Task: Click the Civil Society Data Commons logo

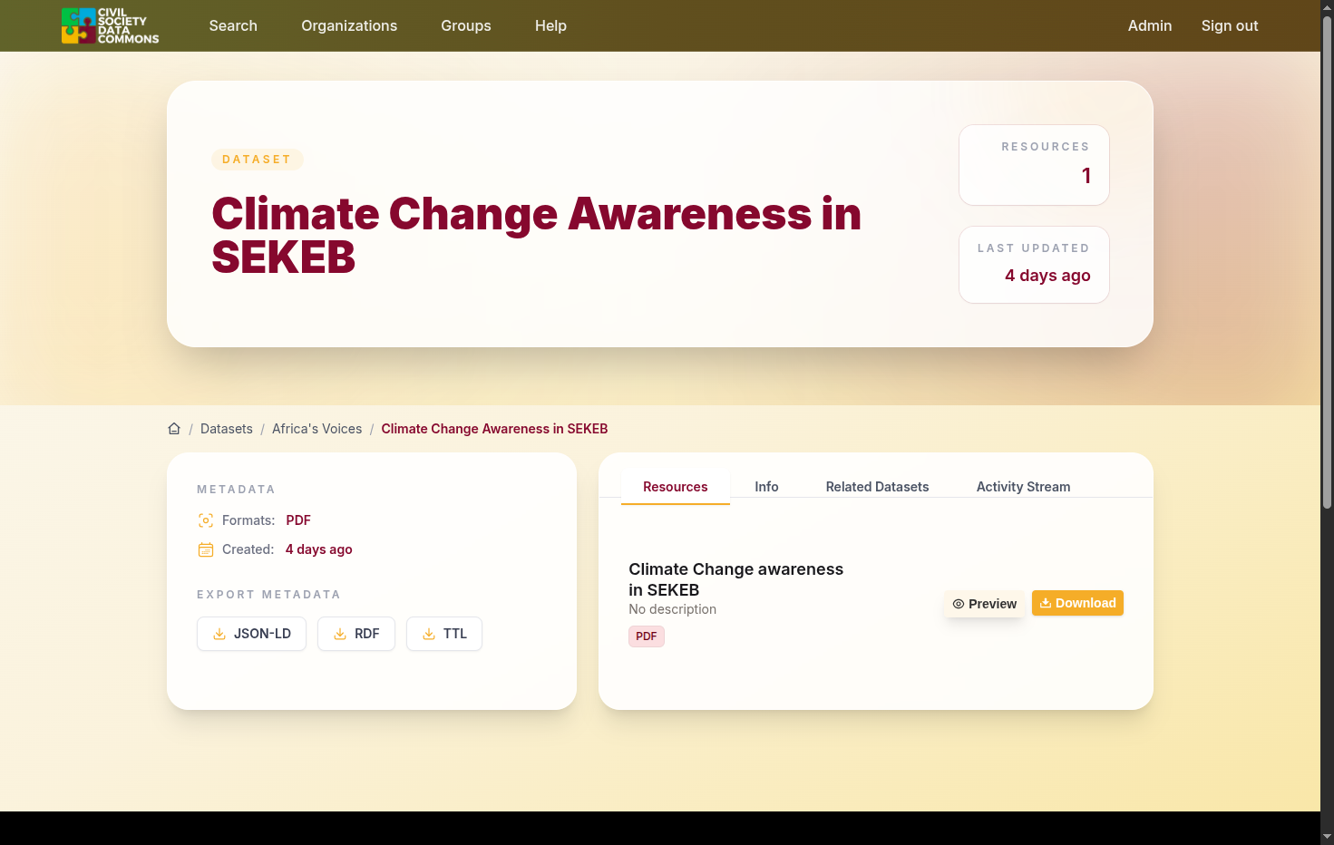Action: 110,25
